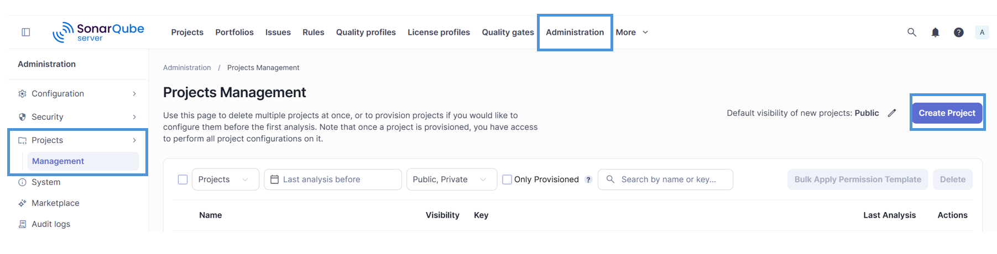
Task: Switch to the Quality gates tab
Action: point(508,32)
